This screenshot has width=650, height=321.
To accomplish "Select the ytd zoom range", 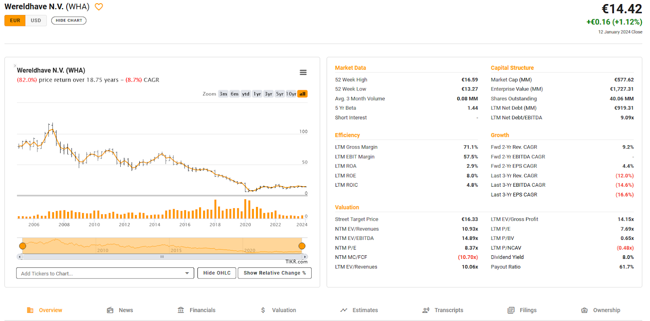I will 246,94.
